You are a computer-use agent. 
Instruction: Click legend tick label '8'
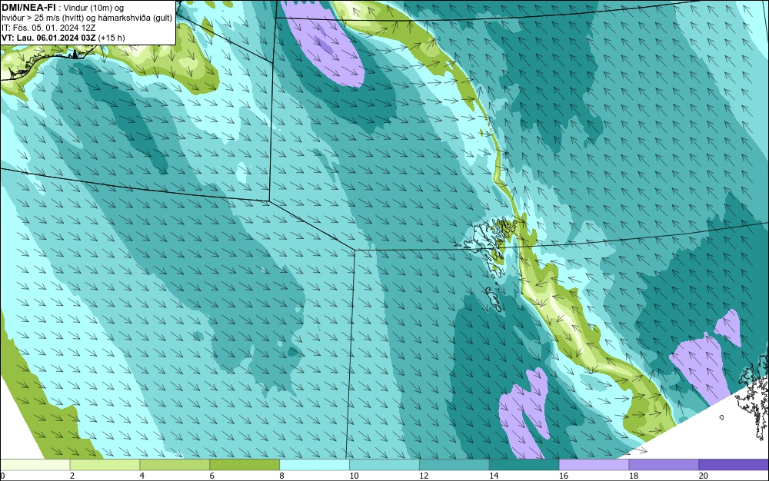[281, 476]
